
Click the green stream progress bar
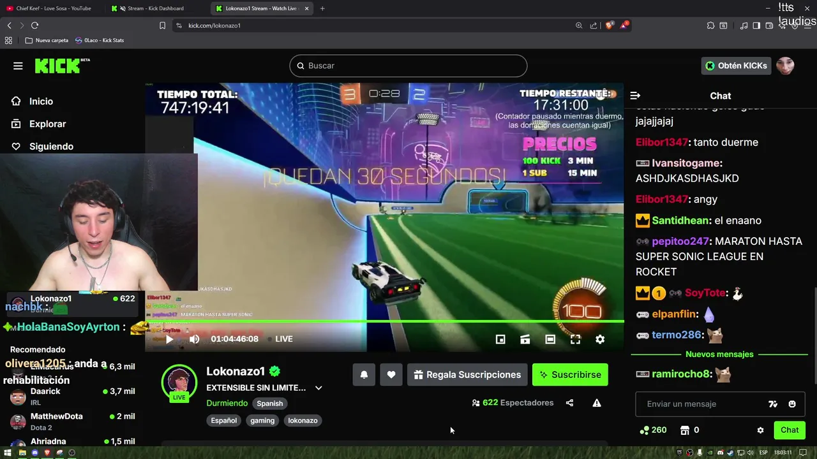point(384,321)
